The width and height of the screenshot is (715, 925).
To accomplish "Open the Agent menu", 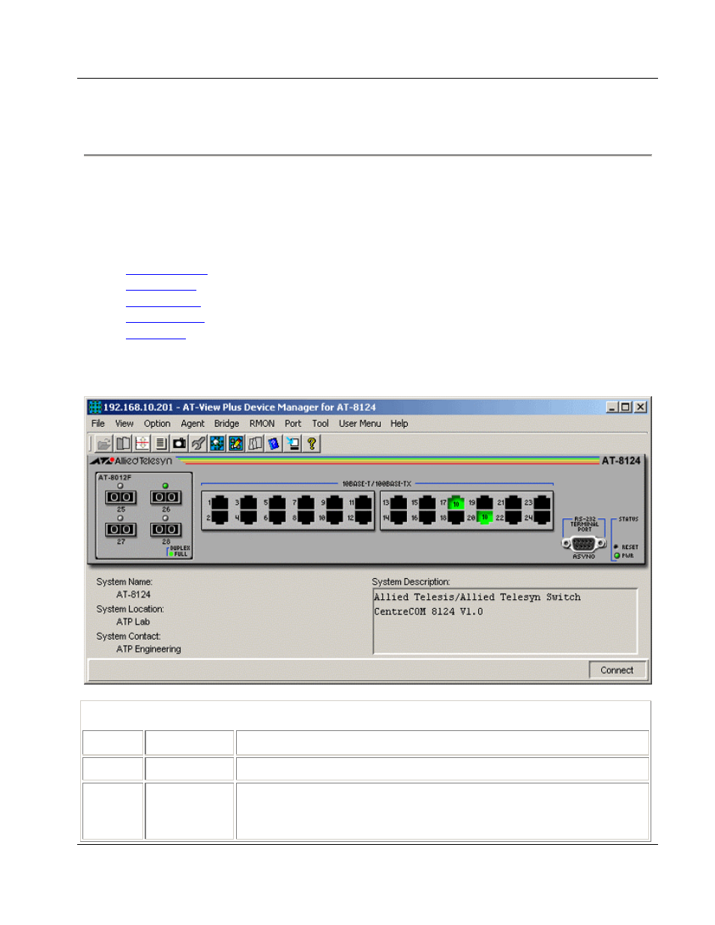I will 193,423.
